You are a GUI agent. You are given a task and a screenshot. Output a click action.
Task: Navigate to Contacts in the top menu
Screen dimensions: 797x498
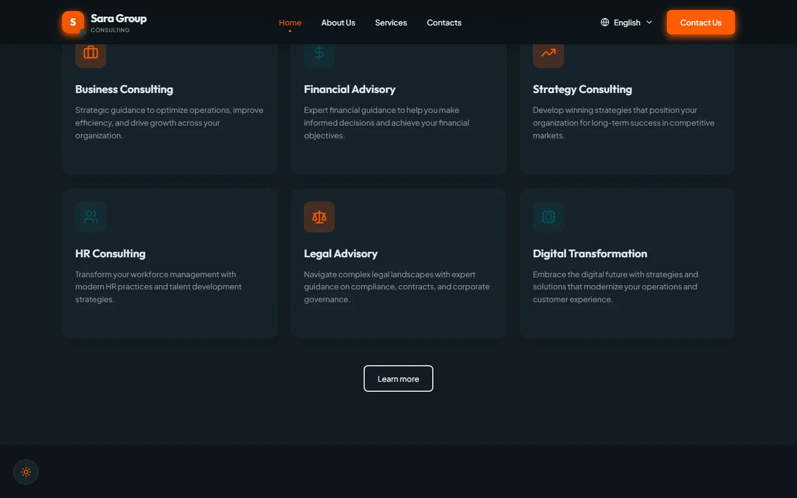click(444, 23)
